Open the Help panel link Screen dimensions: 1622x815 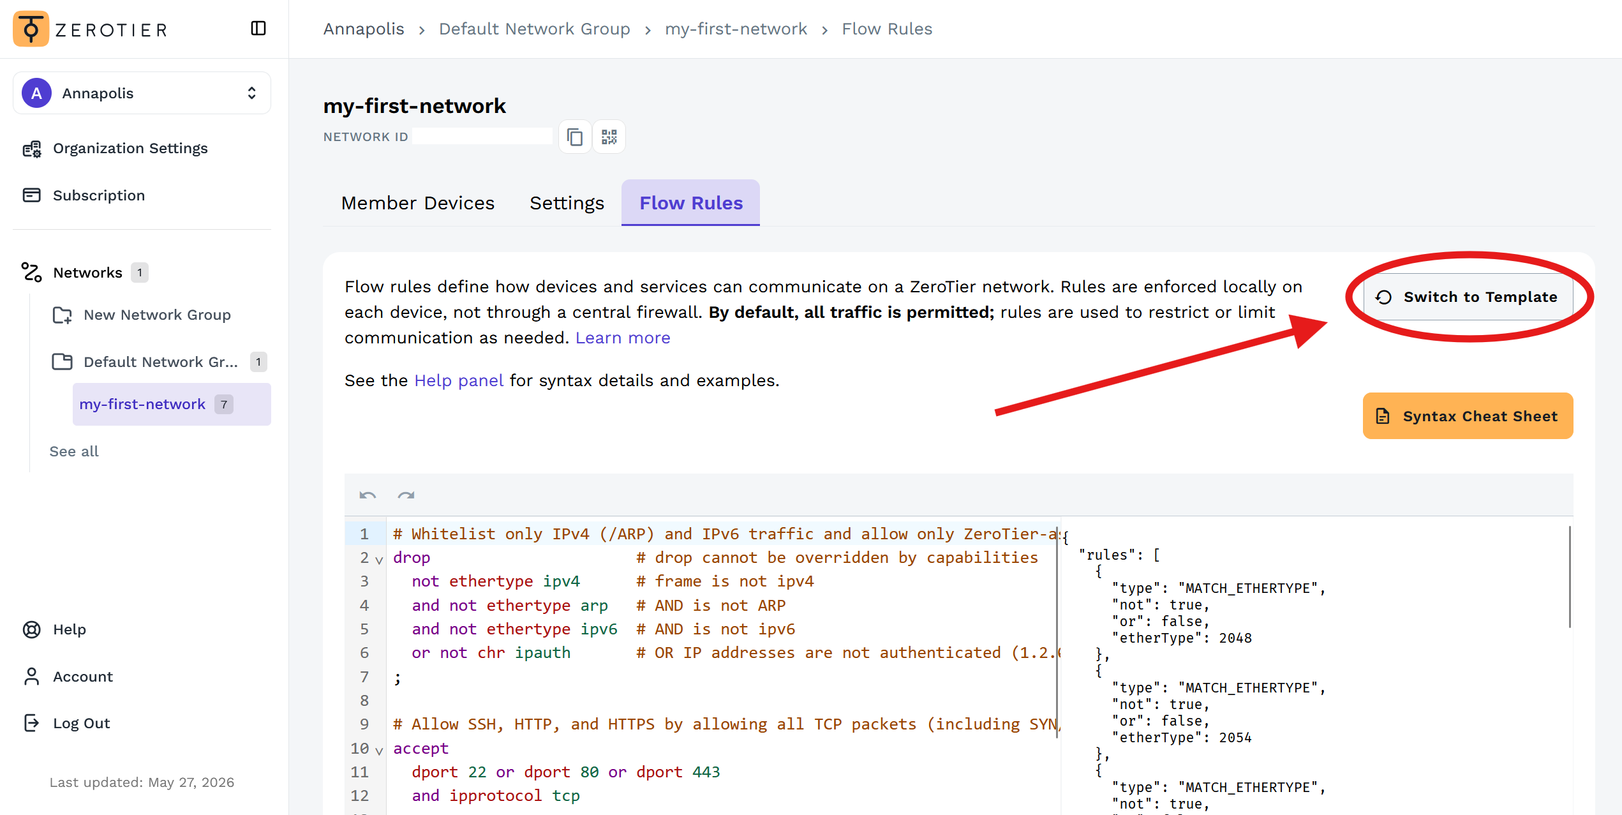pyautogui.click(x=459, y=380)
